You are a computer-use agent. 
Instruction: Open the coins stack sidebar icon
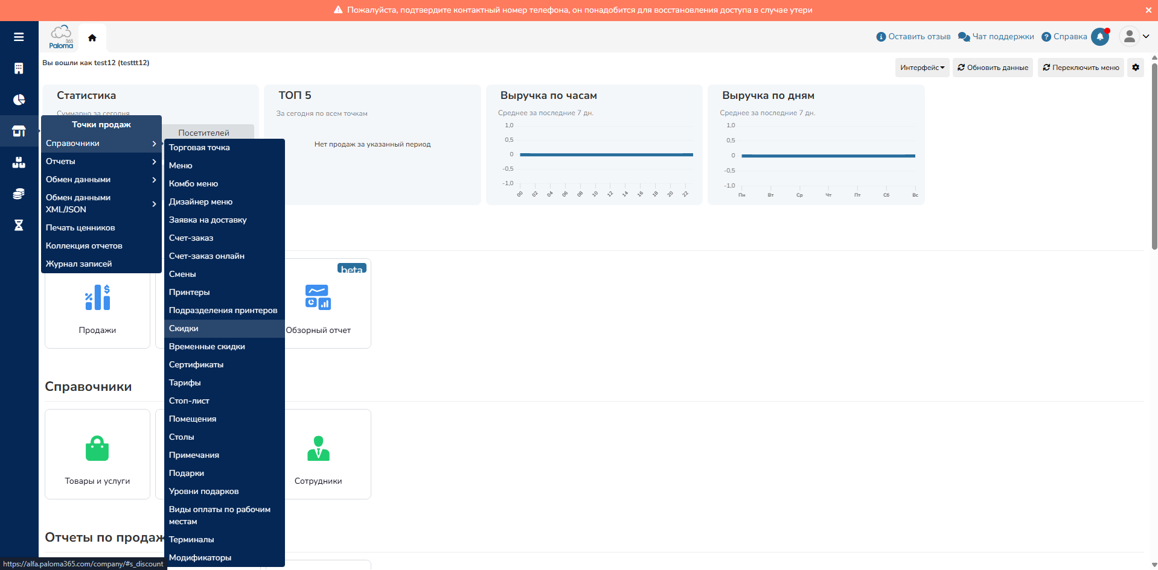pyautogui.click(x=19, y=194)
